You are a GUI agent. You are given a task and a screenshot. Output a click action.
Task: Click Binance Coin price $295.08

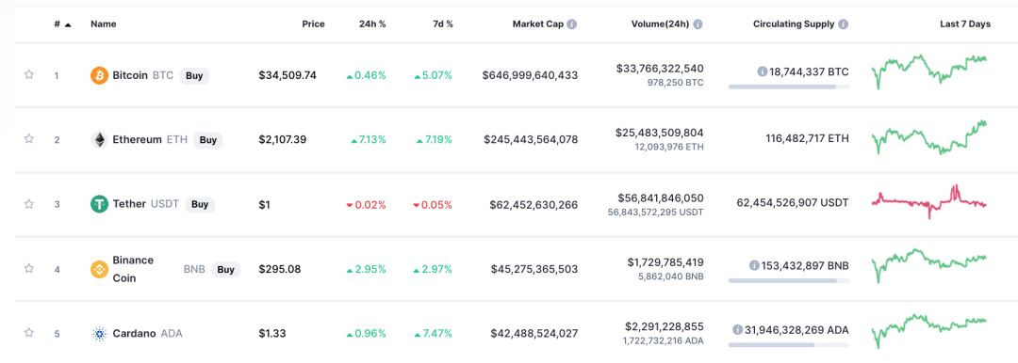tap(280, 269)
